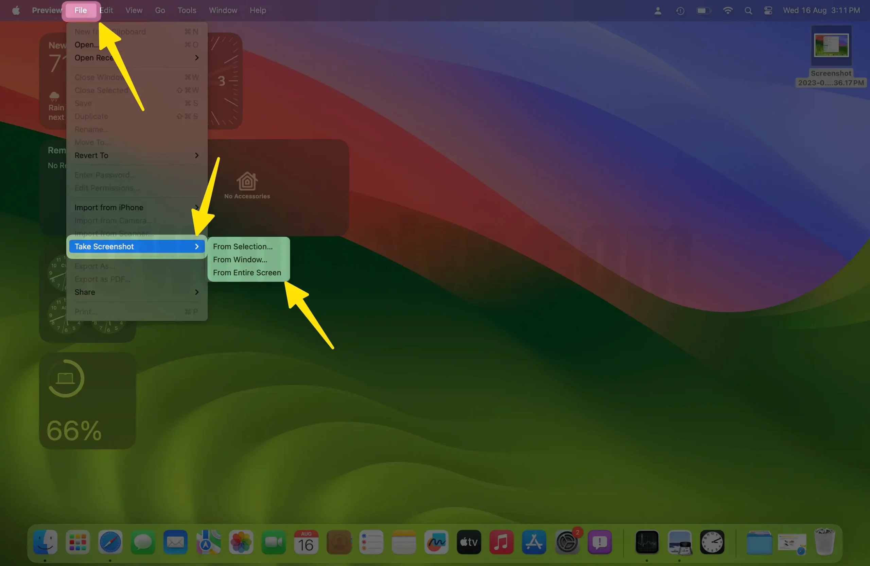Click the Print… menu item
870x566 pixels.
(136, 311)
